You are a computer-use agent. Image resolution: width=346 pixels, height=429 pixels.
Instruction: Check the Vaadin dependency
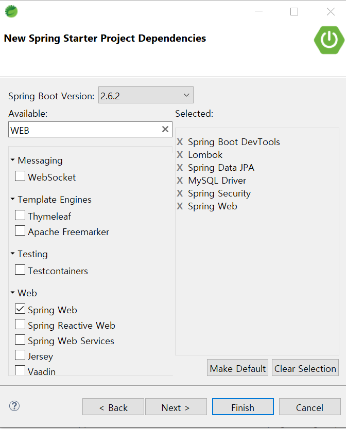(20, 370)
